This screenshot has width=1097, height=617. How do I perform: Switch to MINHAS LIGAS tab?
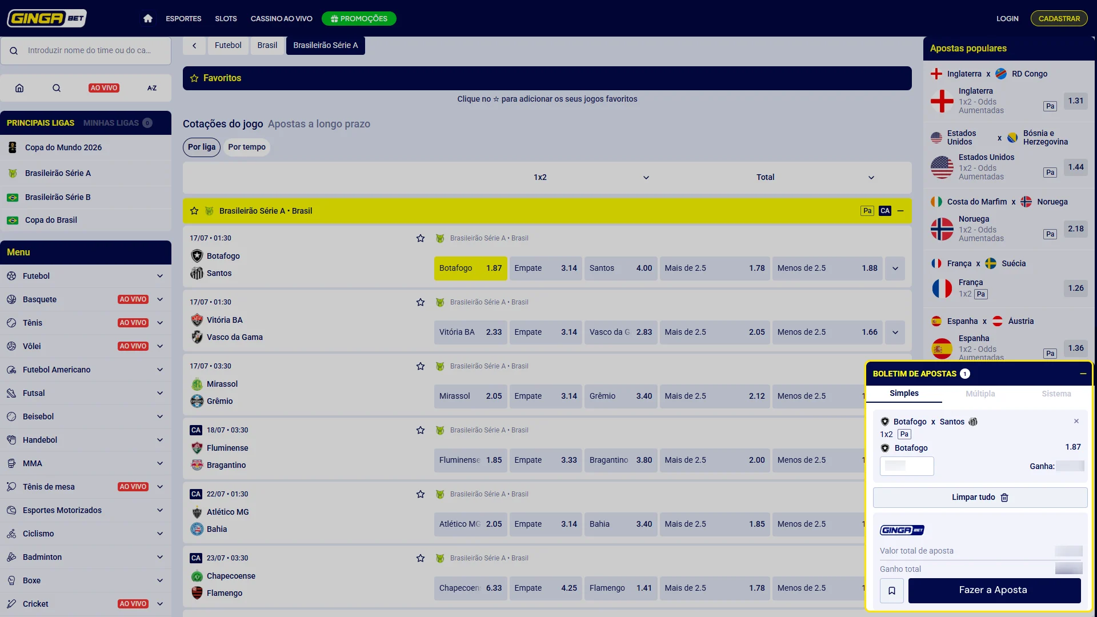(118, 123)
